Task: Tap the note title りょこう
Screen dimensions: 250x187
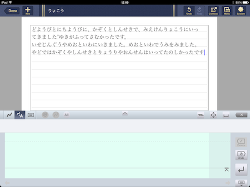Action: [x=56, y=10]
